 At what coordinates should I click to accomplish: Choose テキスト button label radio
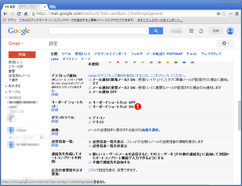(90, 122)
